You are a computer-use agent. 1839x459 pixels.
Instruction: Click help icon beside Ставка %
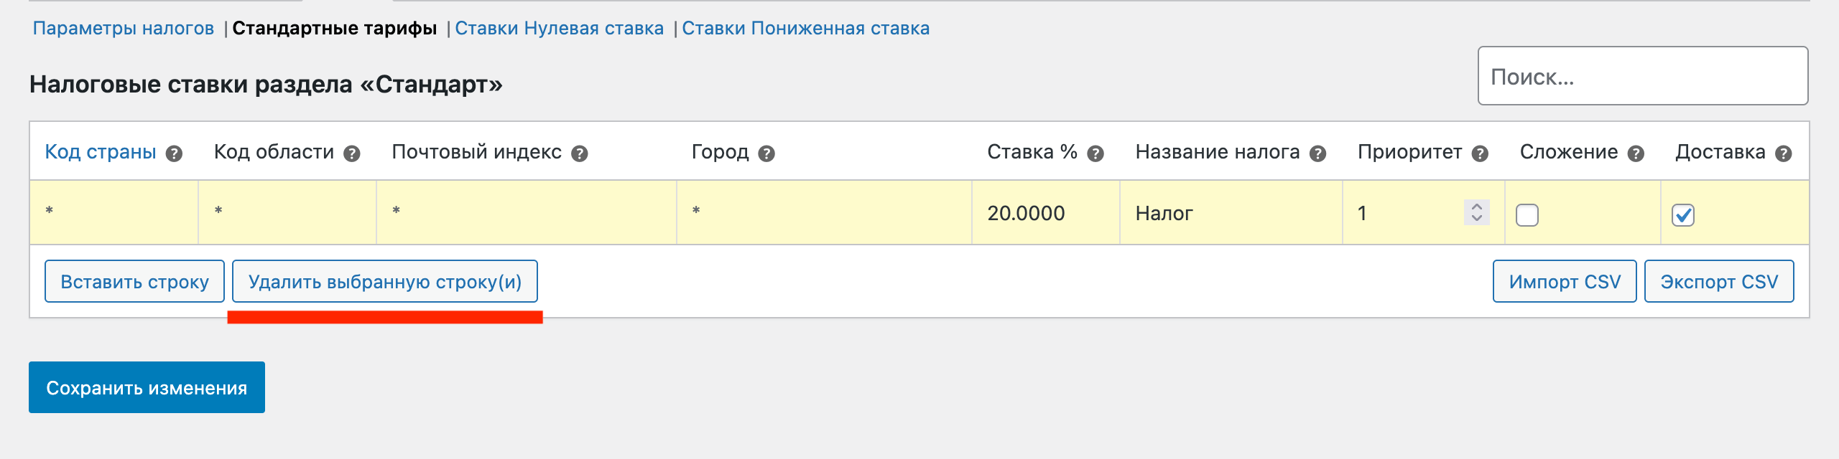1095,153
